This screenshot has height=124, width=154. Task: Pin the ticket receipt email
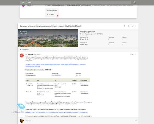124,26
